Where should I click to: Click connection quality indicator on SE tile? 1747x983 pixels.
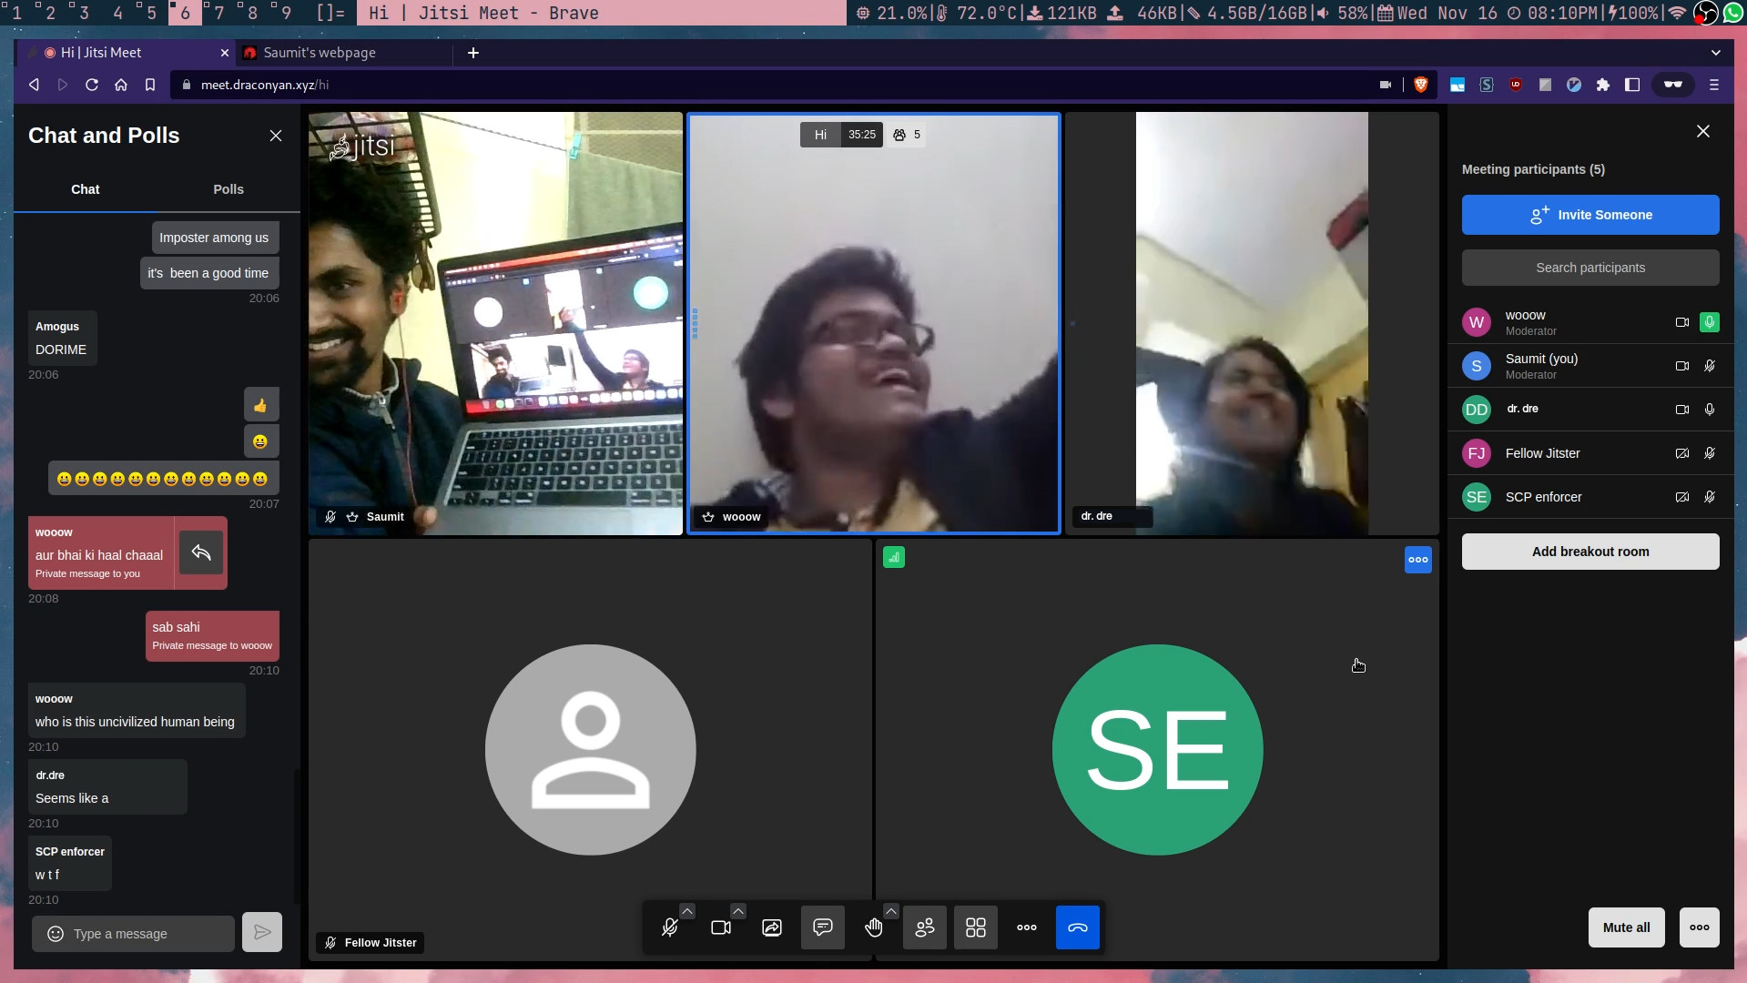[x=894, y=557]
